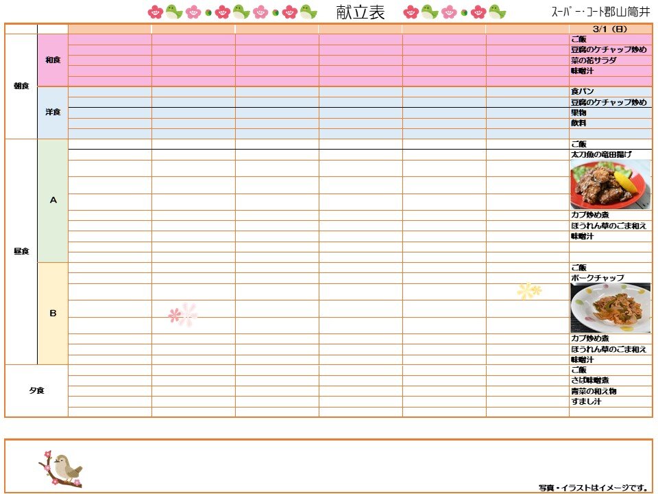Select the lunch A option cell

53,200
